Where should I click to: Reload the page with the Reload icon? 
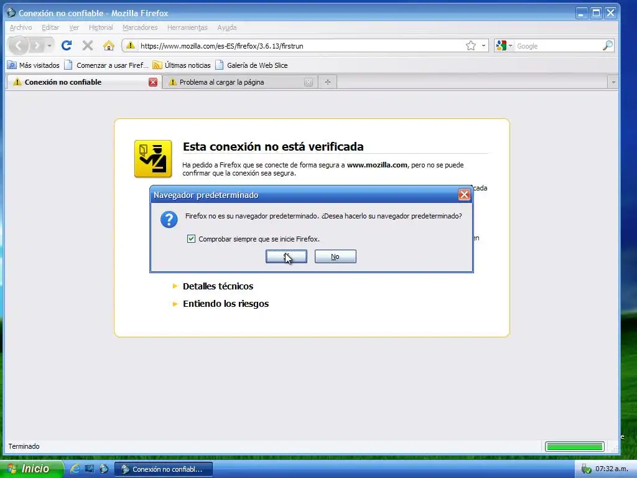coord(66,45)
